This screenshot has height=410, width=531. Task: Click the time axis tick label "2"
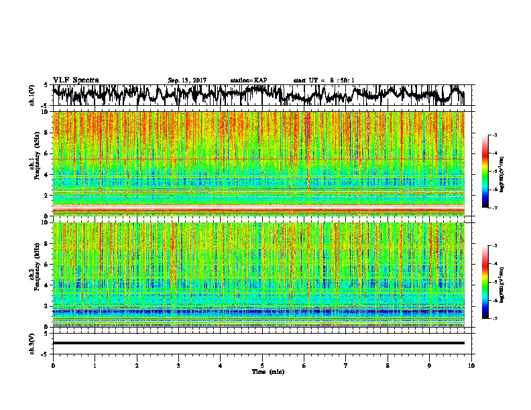pos(137,366)
